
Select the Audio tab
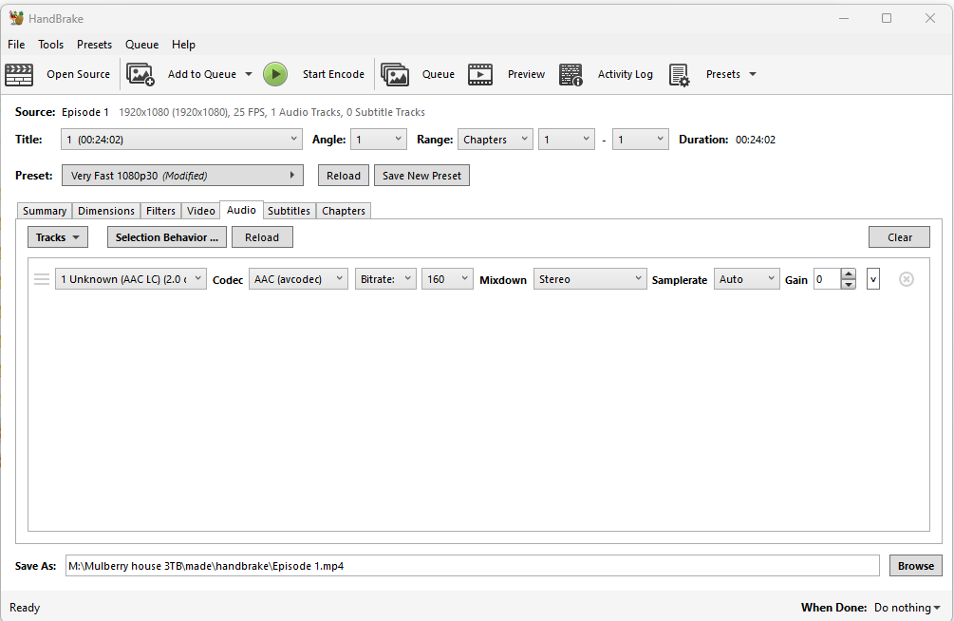(241, 210)
